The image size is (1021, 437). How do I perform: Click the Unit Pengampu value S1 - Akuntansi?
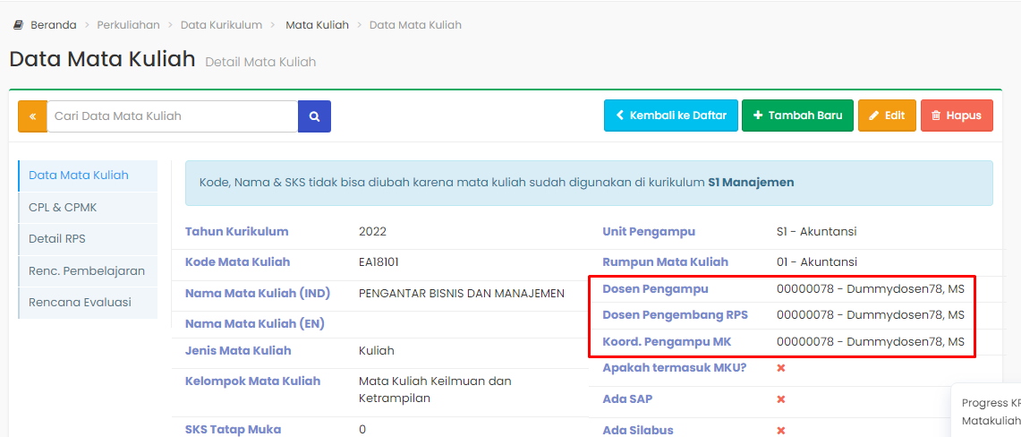click(817, 232)
